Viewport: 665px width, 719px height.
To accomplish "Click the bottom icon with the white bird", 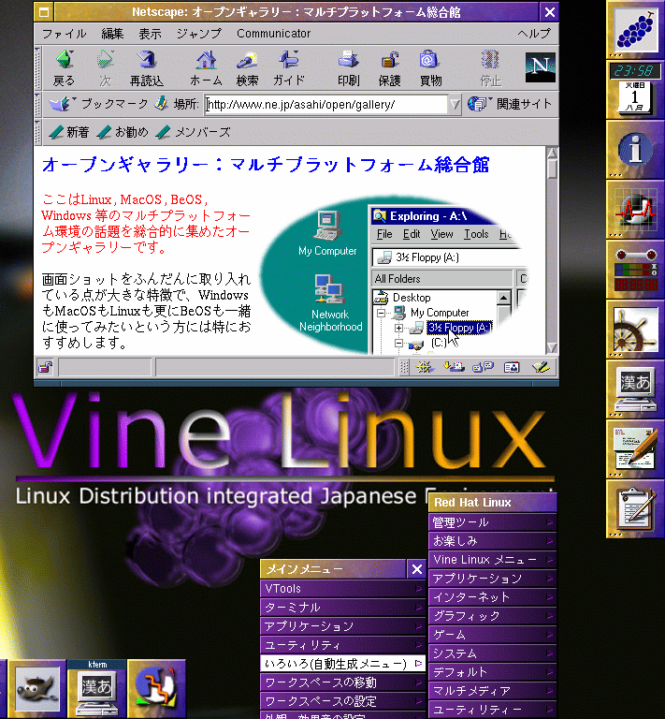I will pyautogui.click(x=156, y=689).
